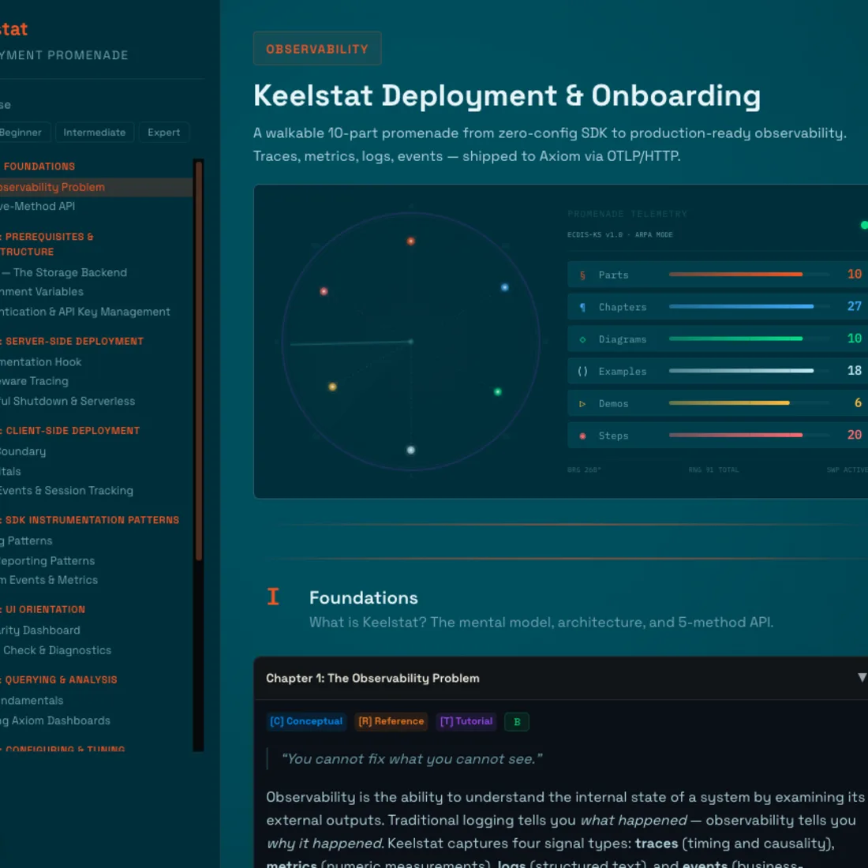Viewport: 868px width, 868px height.
Task: Click the Demos play triangle icon
Action: point(582,403)
